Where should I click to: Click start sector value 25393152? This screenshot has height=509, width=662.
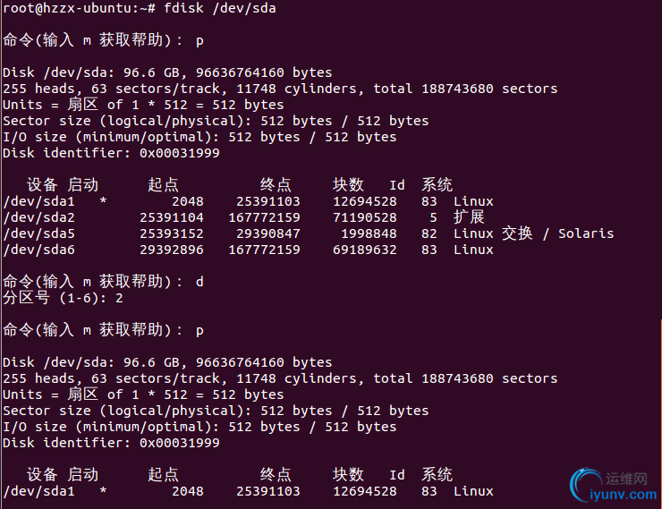tap(172, 233)
